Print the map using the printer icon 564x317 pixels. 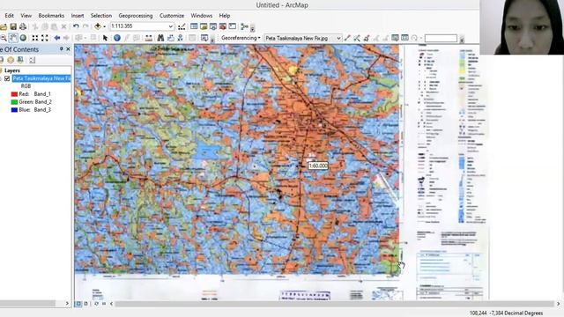point(23,26)
